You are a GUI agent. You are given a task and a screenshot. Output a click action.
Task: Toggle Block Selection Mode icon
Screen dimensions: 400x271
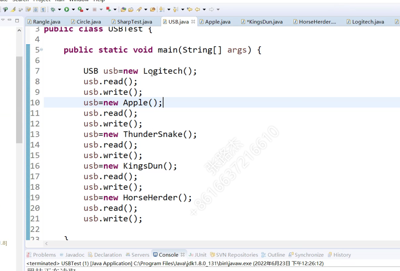tap(36, 10)
